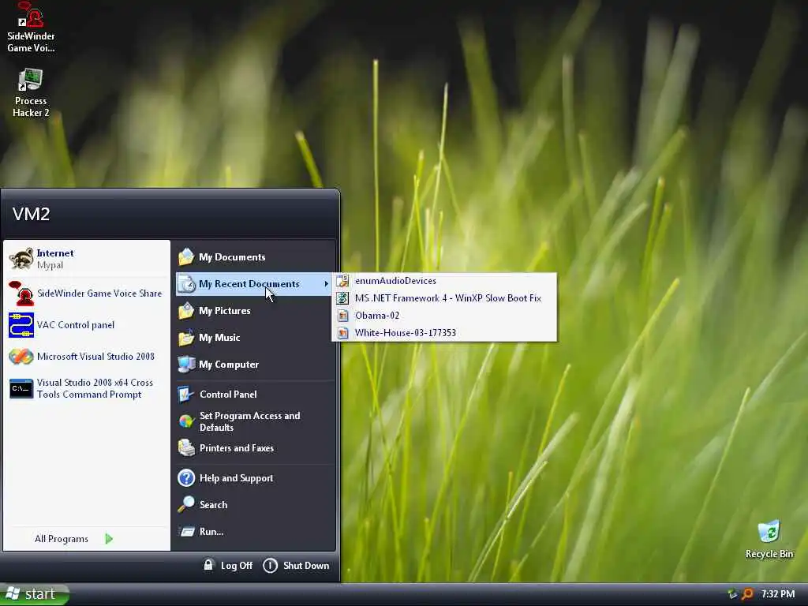This screenshot has width=808, height=606.
Task: Click the Search label in Start menu
Action: tap(213, 505)
